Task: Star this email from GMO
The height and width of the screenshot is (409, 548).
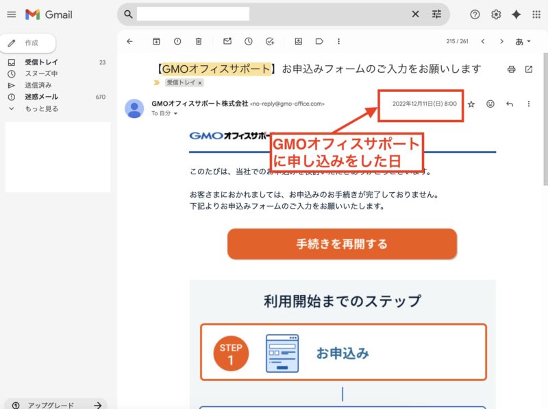Action: (x=471, y=104)
